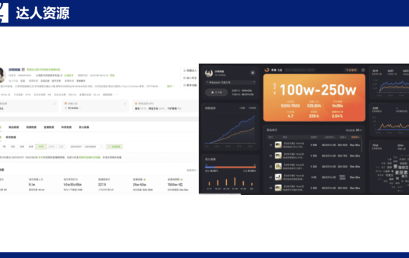The height and width of the screenshot is (258, 409).
Task: Click the 100w-250w sales headline card
Action: (314, 97)
